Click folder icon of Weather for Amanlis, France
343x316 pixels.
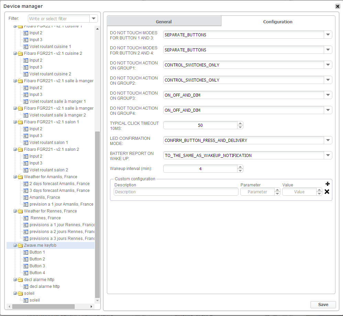point(20,177)
